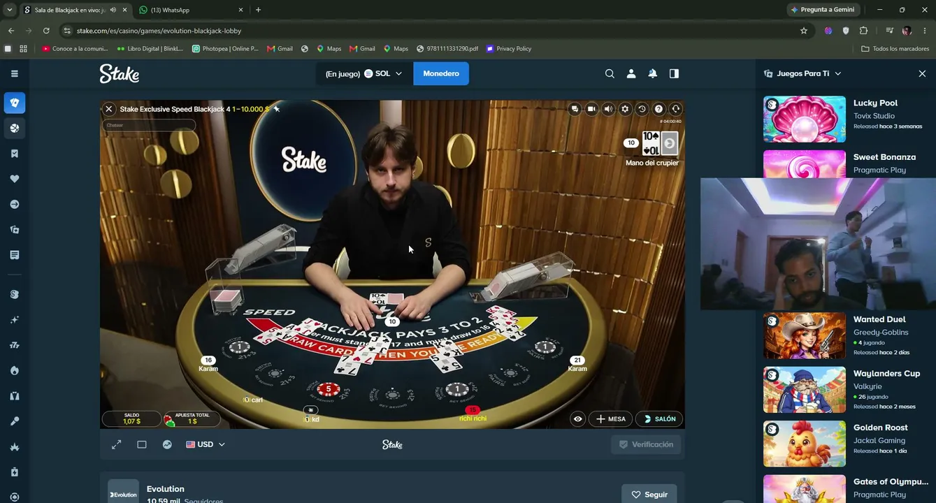Toggle theatre mode rectangle icon
The height and width of the screenshot is (503, 936).
pos(142,444)
